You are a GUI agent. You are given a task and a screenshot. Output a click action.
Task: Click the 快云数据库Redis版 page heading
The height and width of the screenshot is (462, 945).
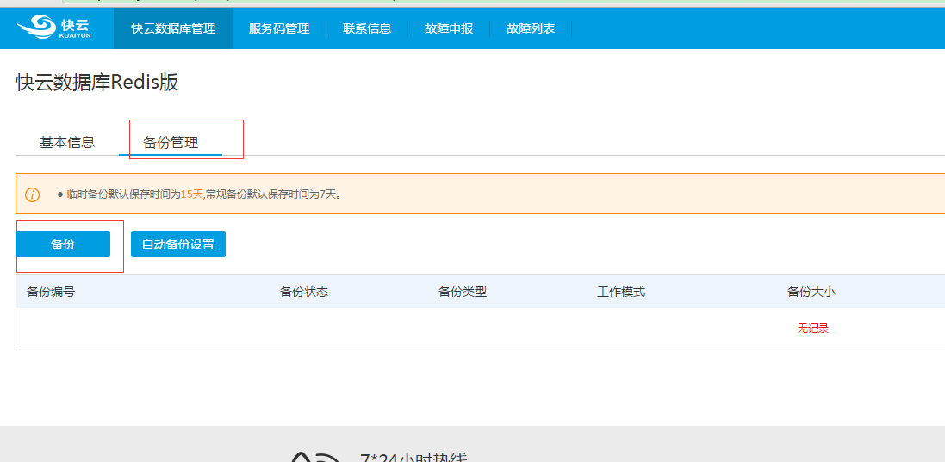coord(97,83)
